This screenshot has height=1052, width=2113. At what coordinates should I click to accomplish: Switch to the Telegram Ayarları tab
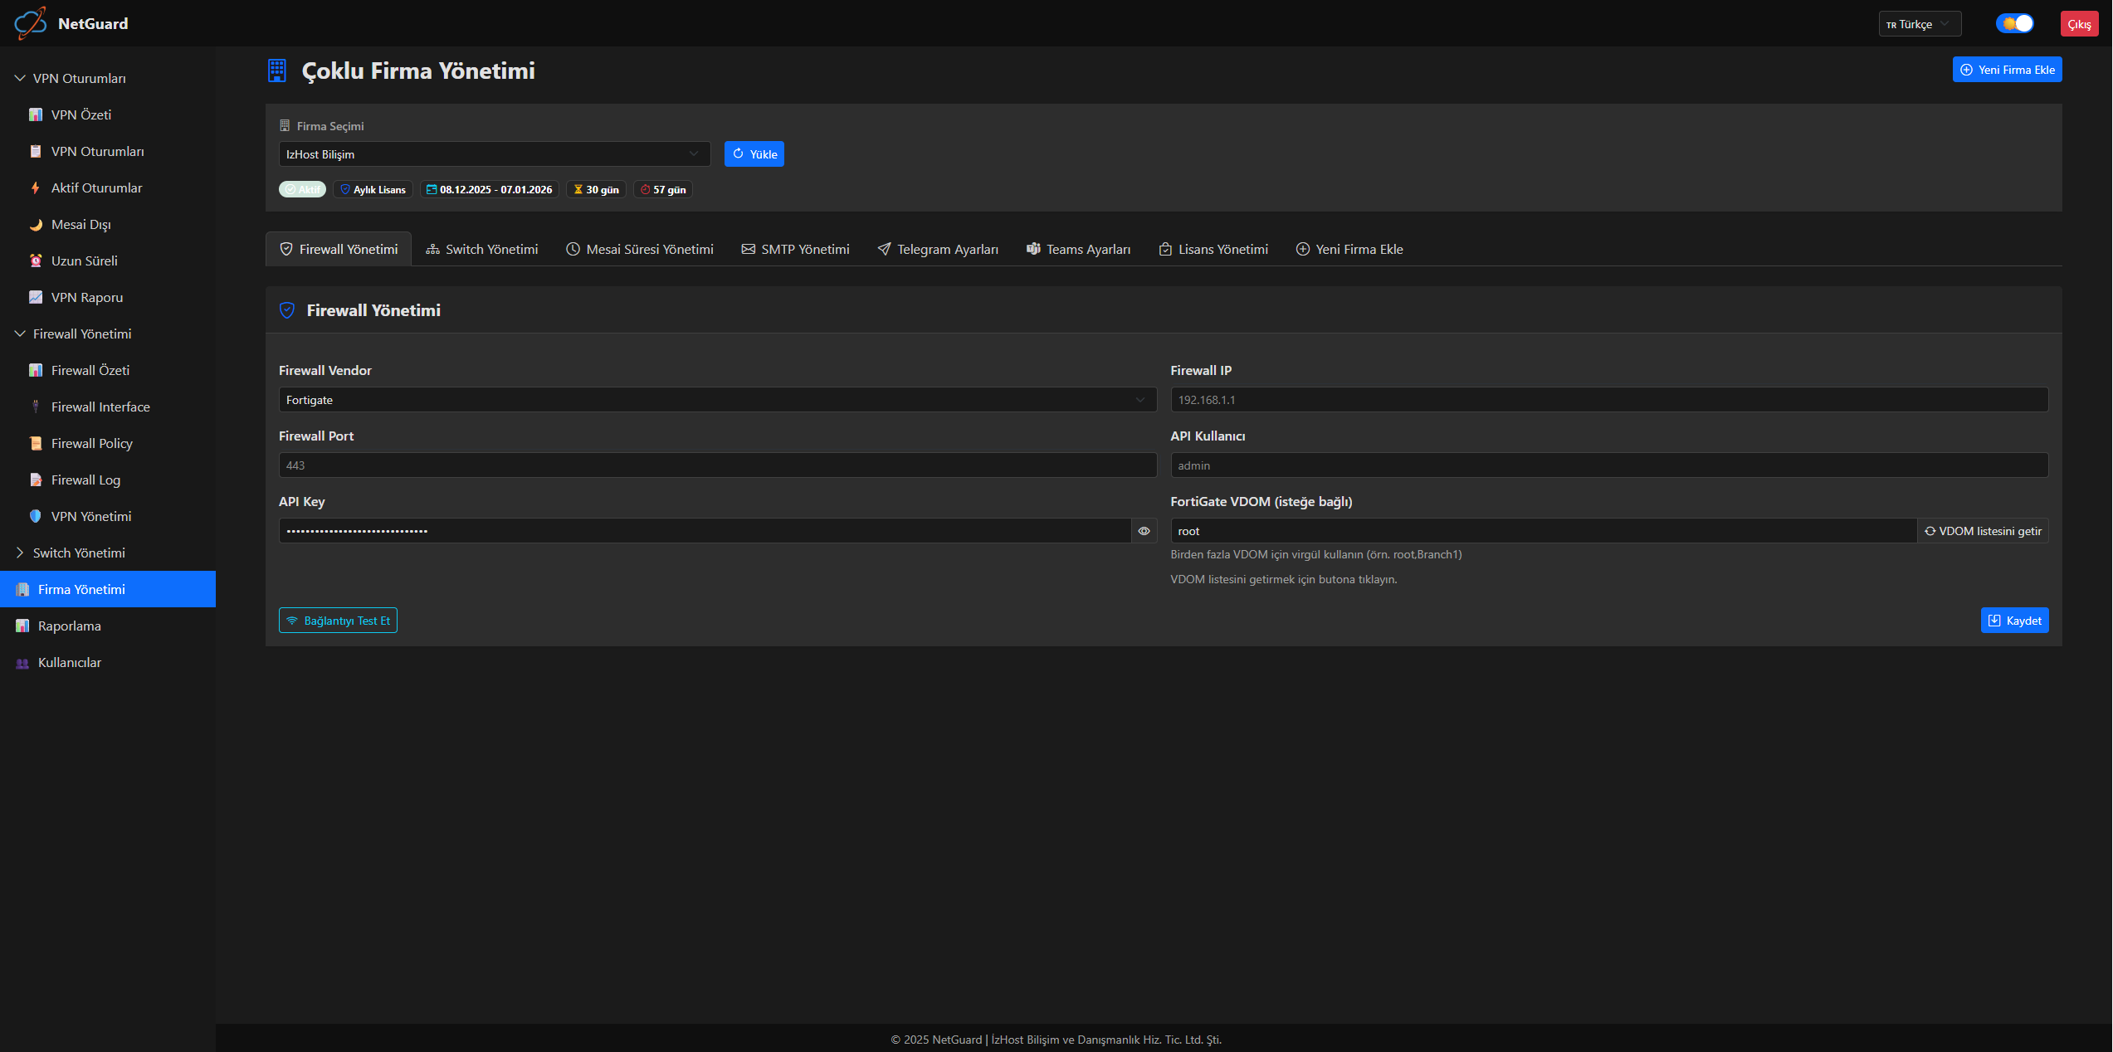[x=938, y=249]
